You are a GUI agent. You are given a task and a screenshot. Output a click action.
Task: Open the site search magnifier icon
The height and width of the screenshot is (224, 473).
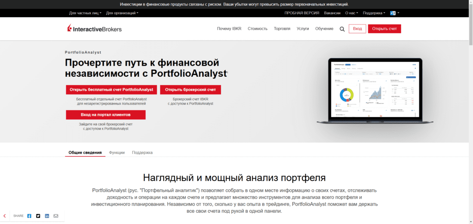coord(342,29)
